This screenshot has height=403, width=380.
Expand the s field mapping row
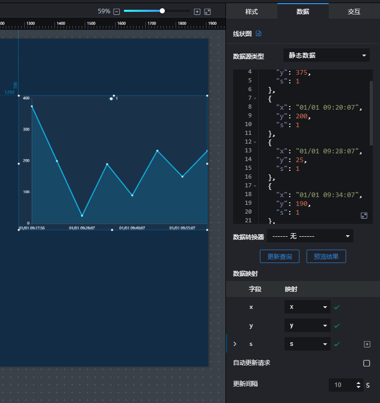(235, 344)
